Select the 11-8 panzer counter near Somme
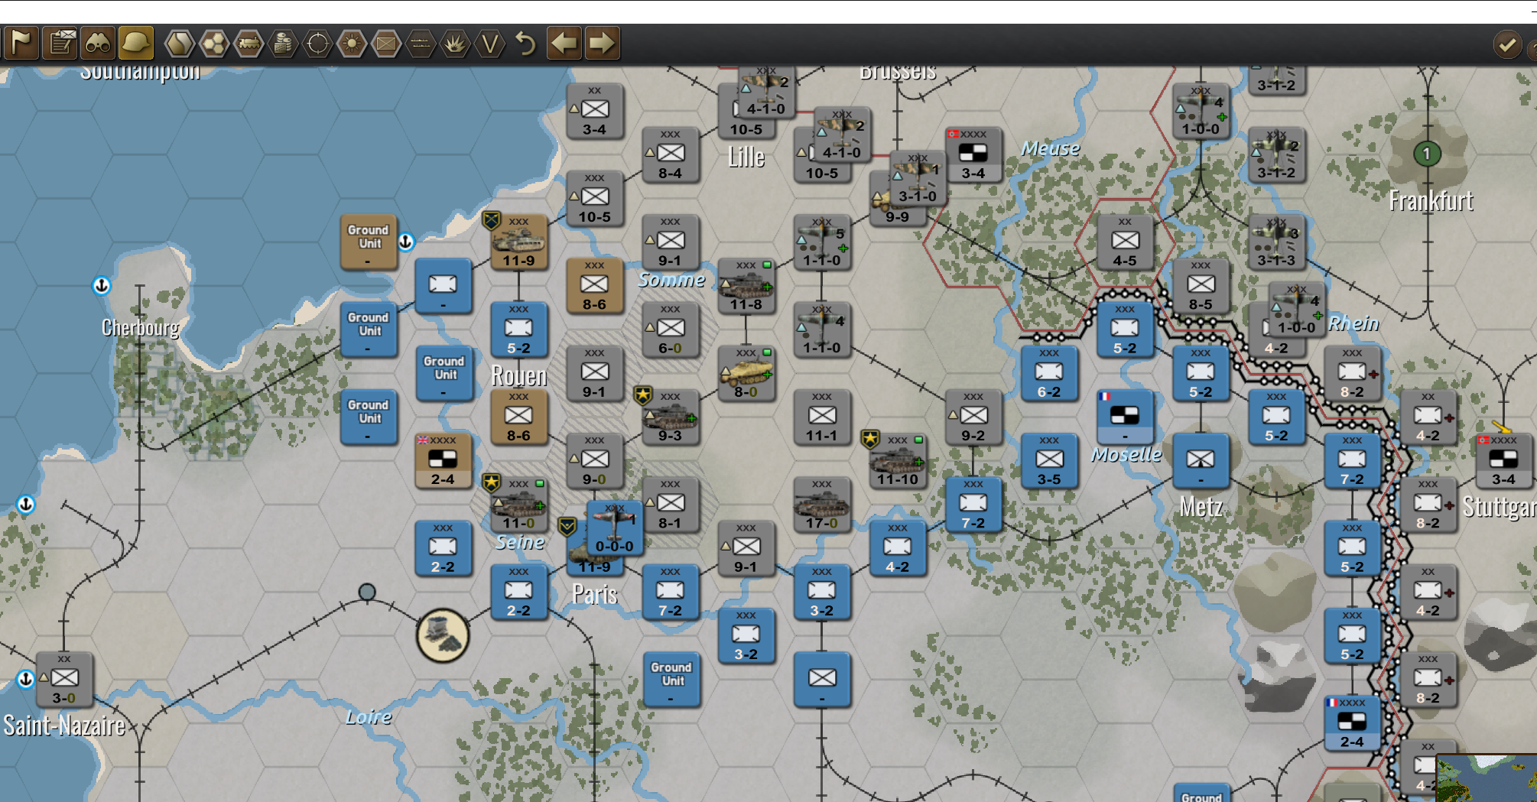 pos(746,285)
